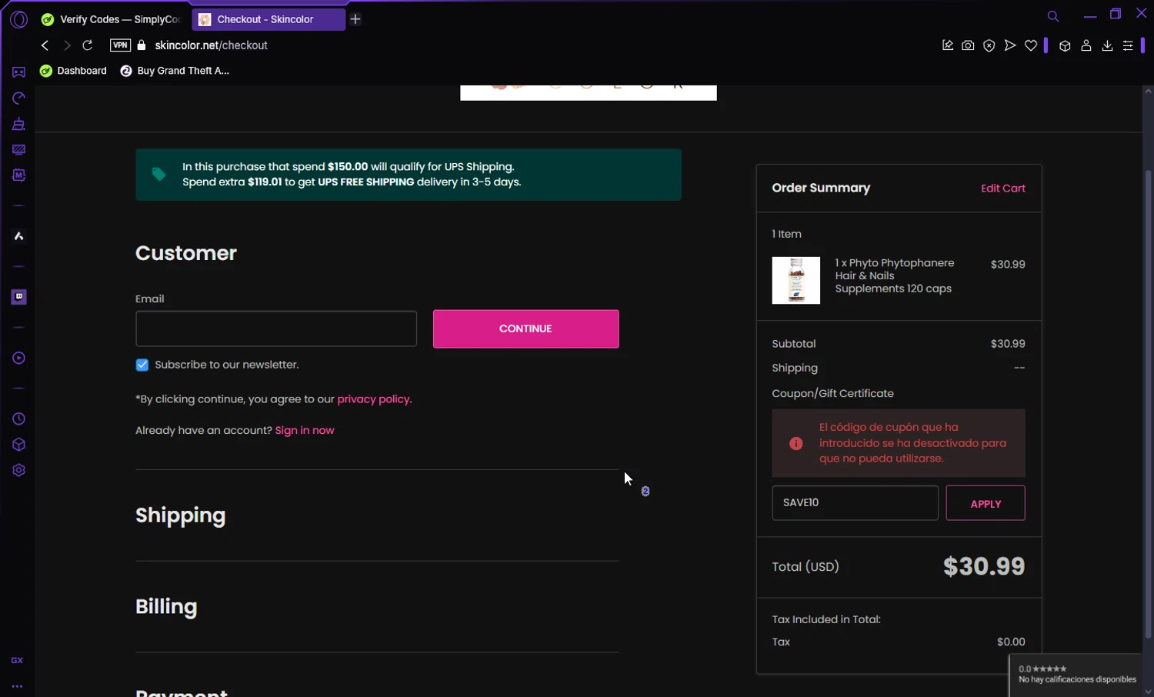This screenshot has height=697, width=1154.
Task: Click the 0.0 star ratings widget
Action: point(1076,675)
